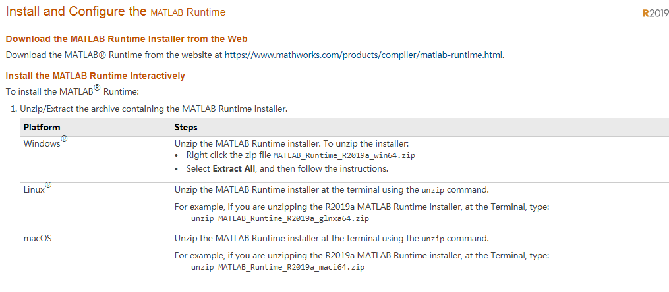The width and height of the screenshot is (669, 292).
Task: Click the Download the MATLAB Runtime Installer heading
Action: 127,39
